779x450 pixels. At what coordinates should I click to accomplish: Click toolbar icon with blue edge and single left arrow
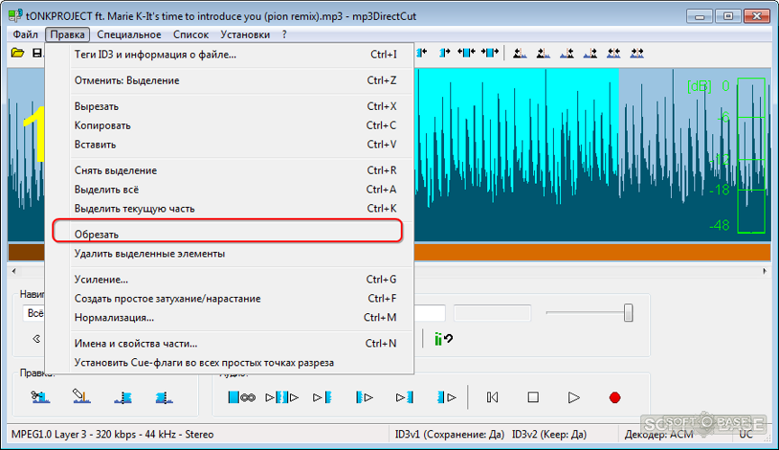tap(421, 52)
